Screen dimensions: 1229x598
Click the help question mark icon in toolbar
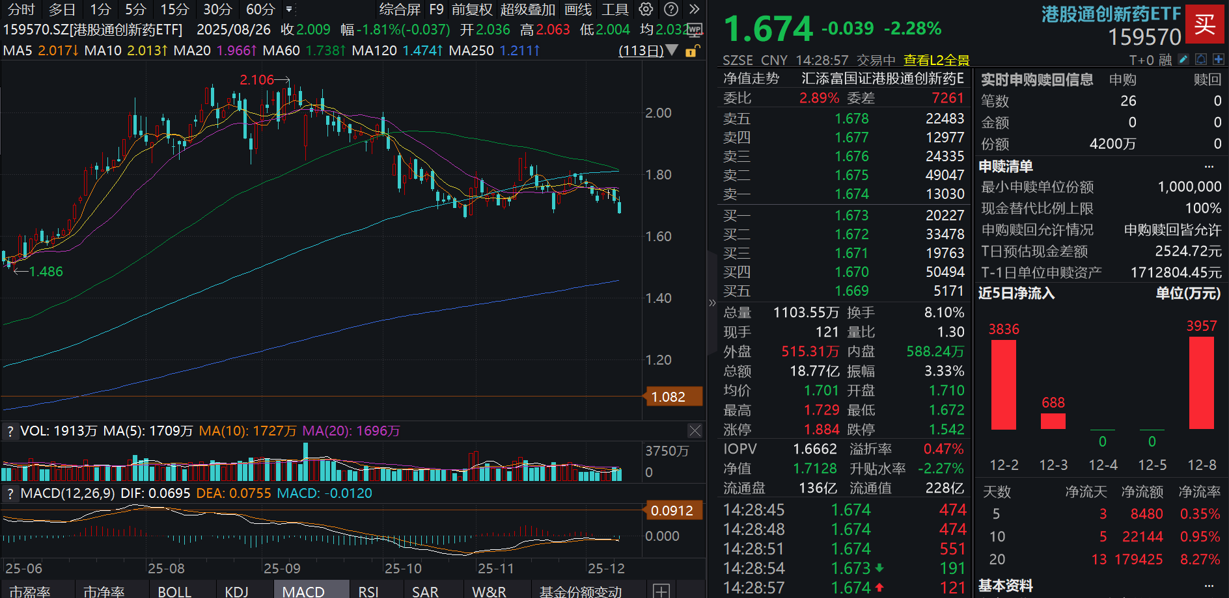tap(671, 9)
